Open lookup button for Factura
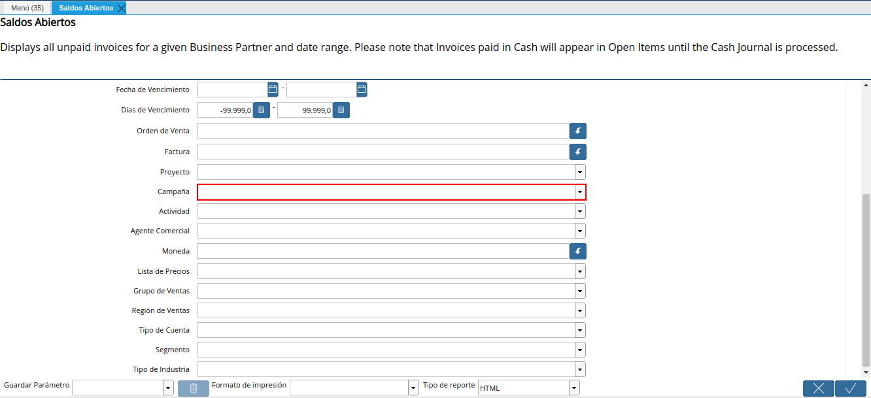The image size is (871, 398). [x=578, y=152]
